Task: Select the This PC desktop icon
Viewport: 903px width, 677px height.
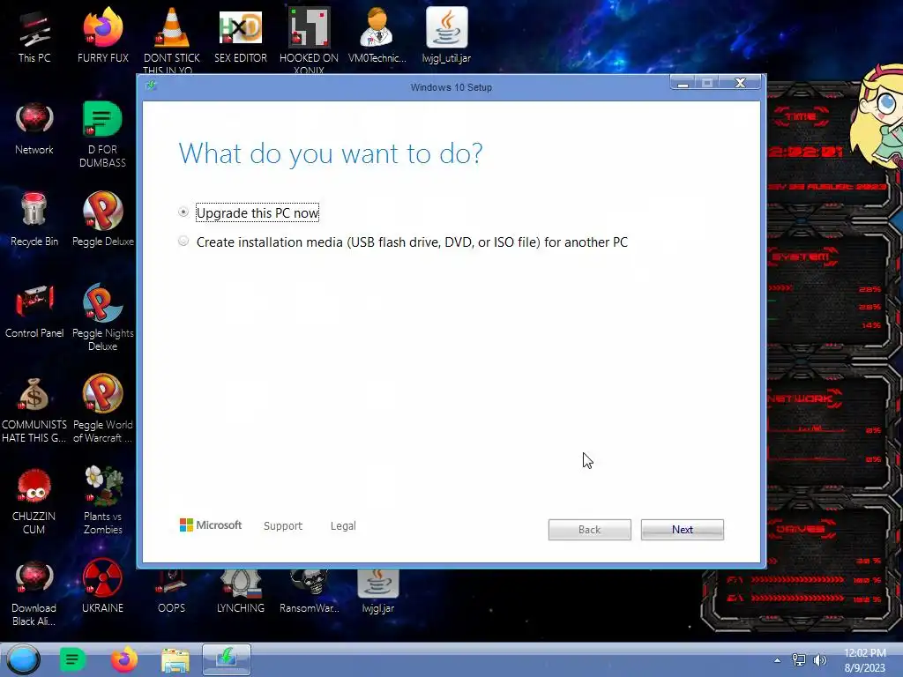Action: (x=34, y=35)
